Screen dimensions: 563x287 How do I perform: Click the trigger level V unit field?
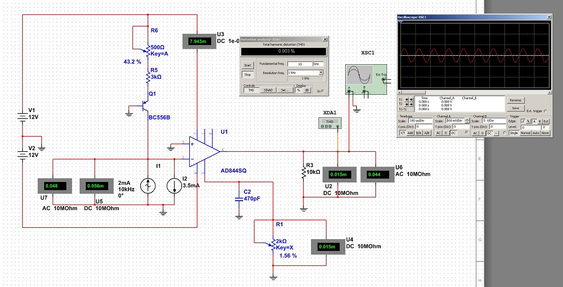[545, 128]
